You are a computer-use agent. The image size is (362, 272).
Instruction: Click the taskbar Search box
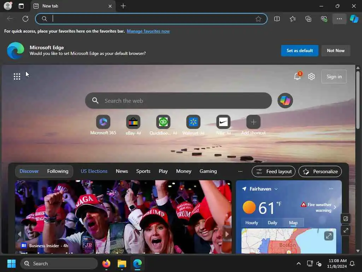click(59, 263)
